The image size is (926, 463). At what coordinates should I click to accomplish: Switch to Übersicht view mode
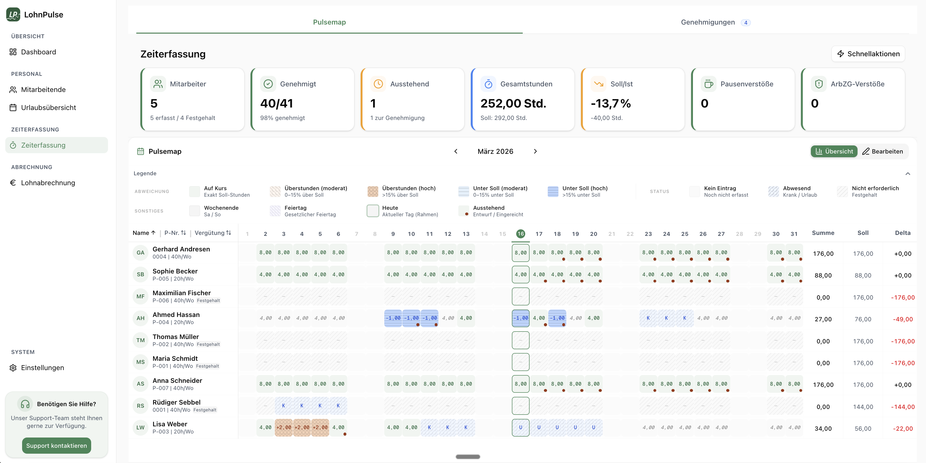[834, 151]
